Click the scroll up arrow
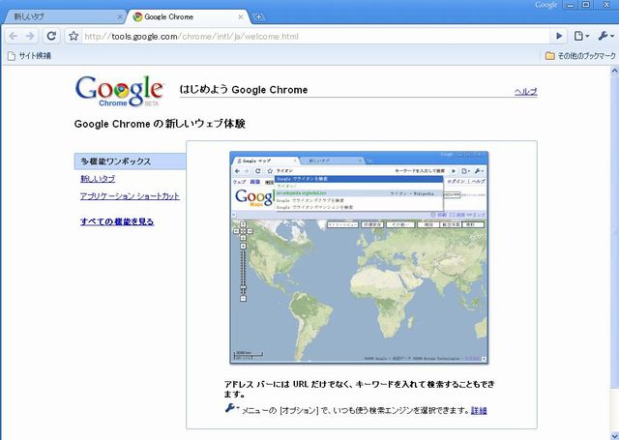This screenshot has height=440, width=619. 614,72
